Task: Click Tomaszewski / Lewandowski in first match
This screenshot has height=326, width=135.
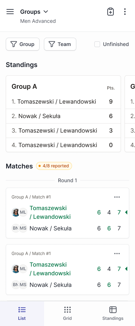Action: click(50, 212)
